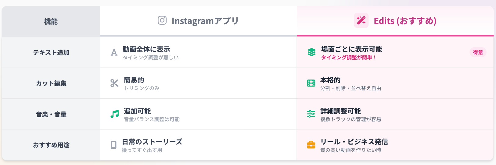Click the green film strip icon

click(x=311, y=83)
